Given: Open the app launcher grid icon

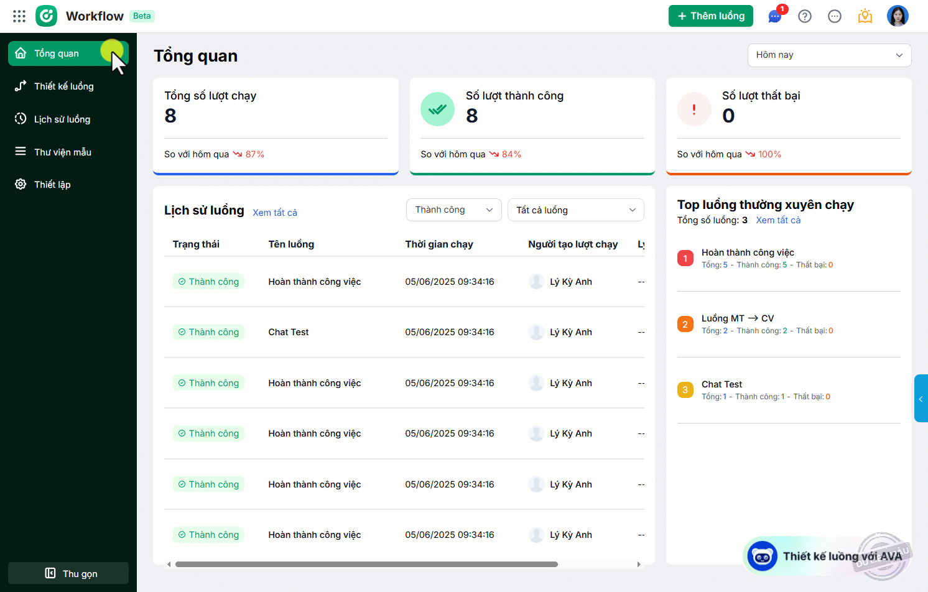Looking at the screenshot, I should point(19,16).
